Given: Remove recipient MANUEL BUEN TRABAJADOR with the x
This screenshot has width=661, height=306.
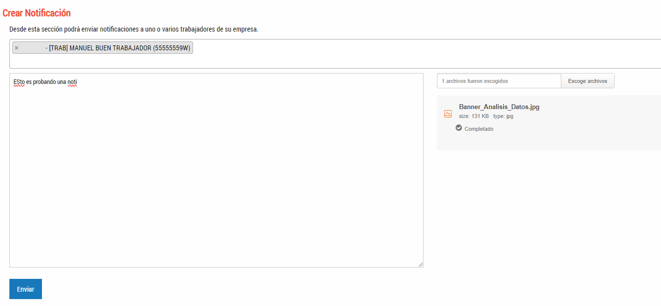Looking at the screenshot, I should point(16,48).
